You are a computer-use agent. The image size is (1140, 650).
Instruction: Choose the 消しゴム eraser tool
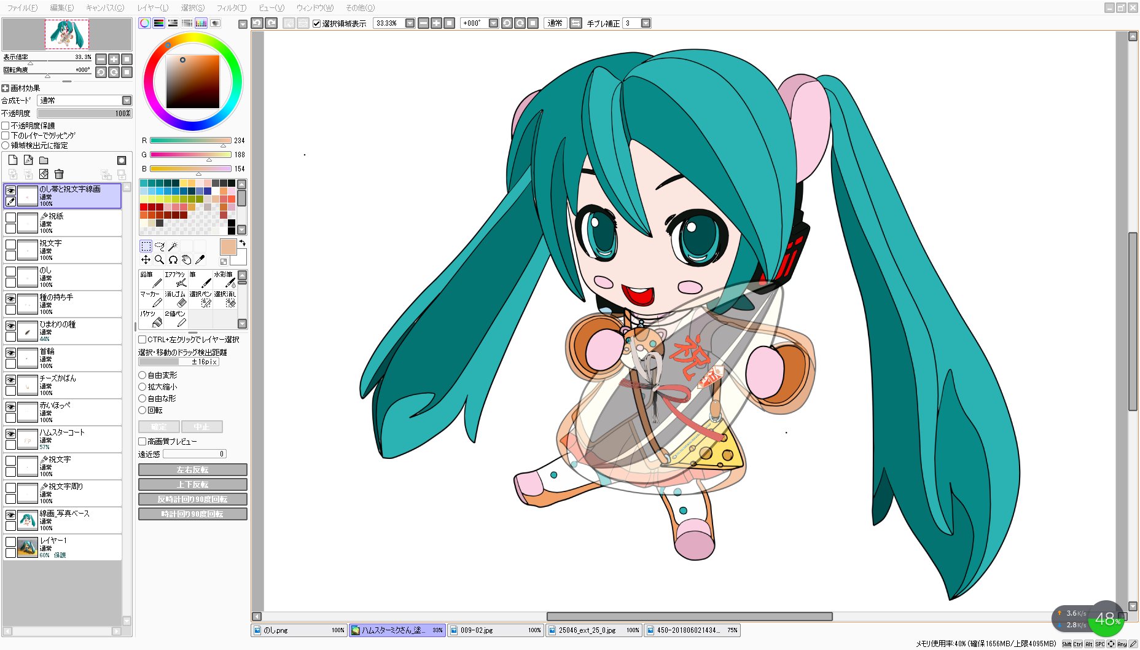176,299
